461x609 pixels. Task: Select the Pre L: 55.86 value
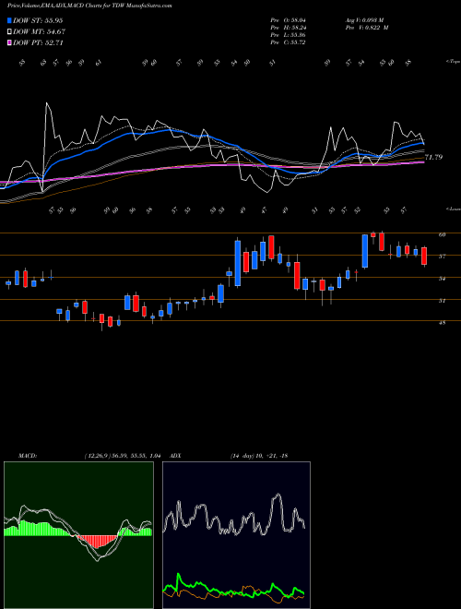point(288,35)
